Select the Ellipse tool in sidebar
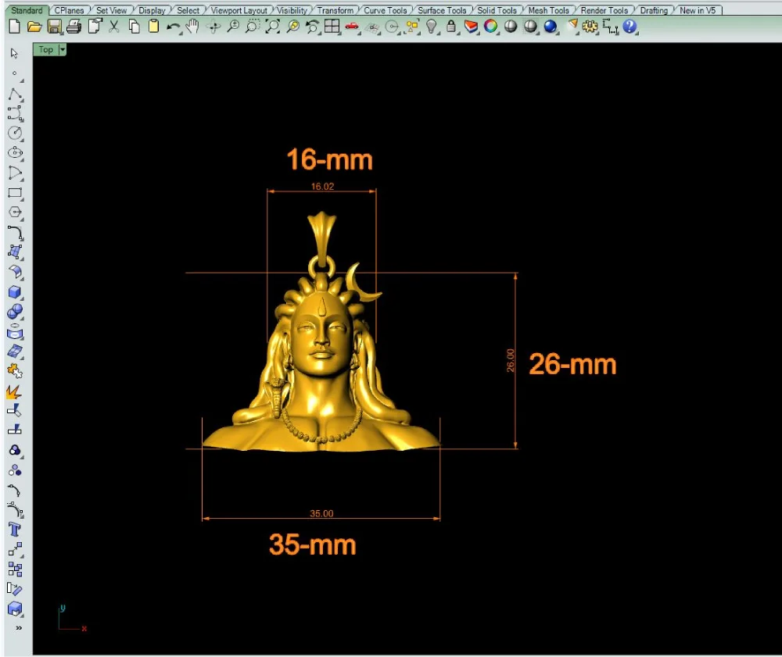This screenshot has height=657, width=782. click(15, 152)
